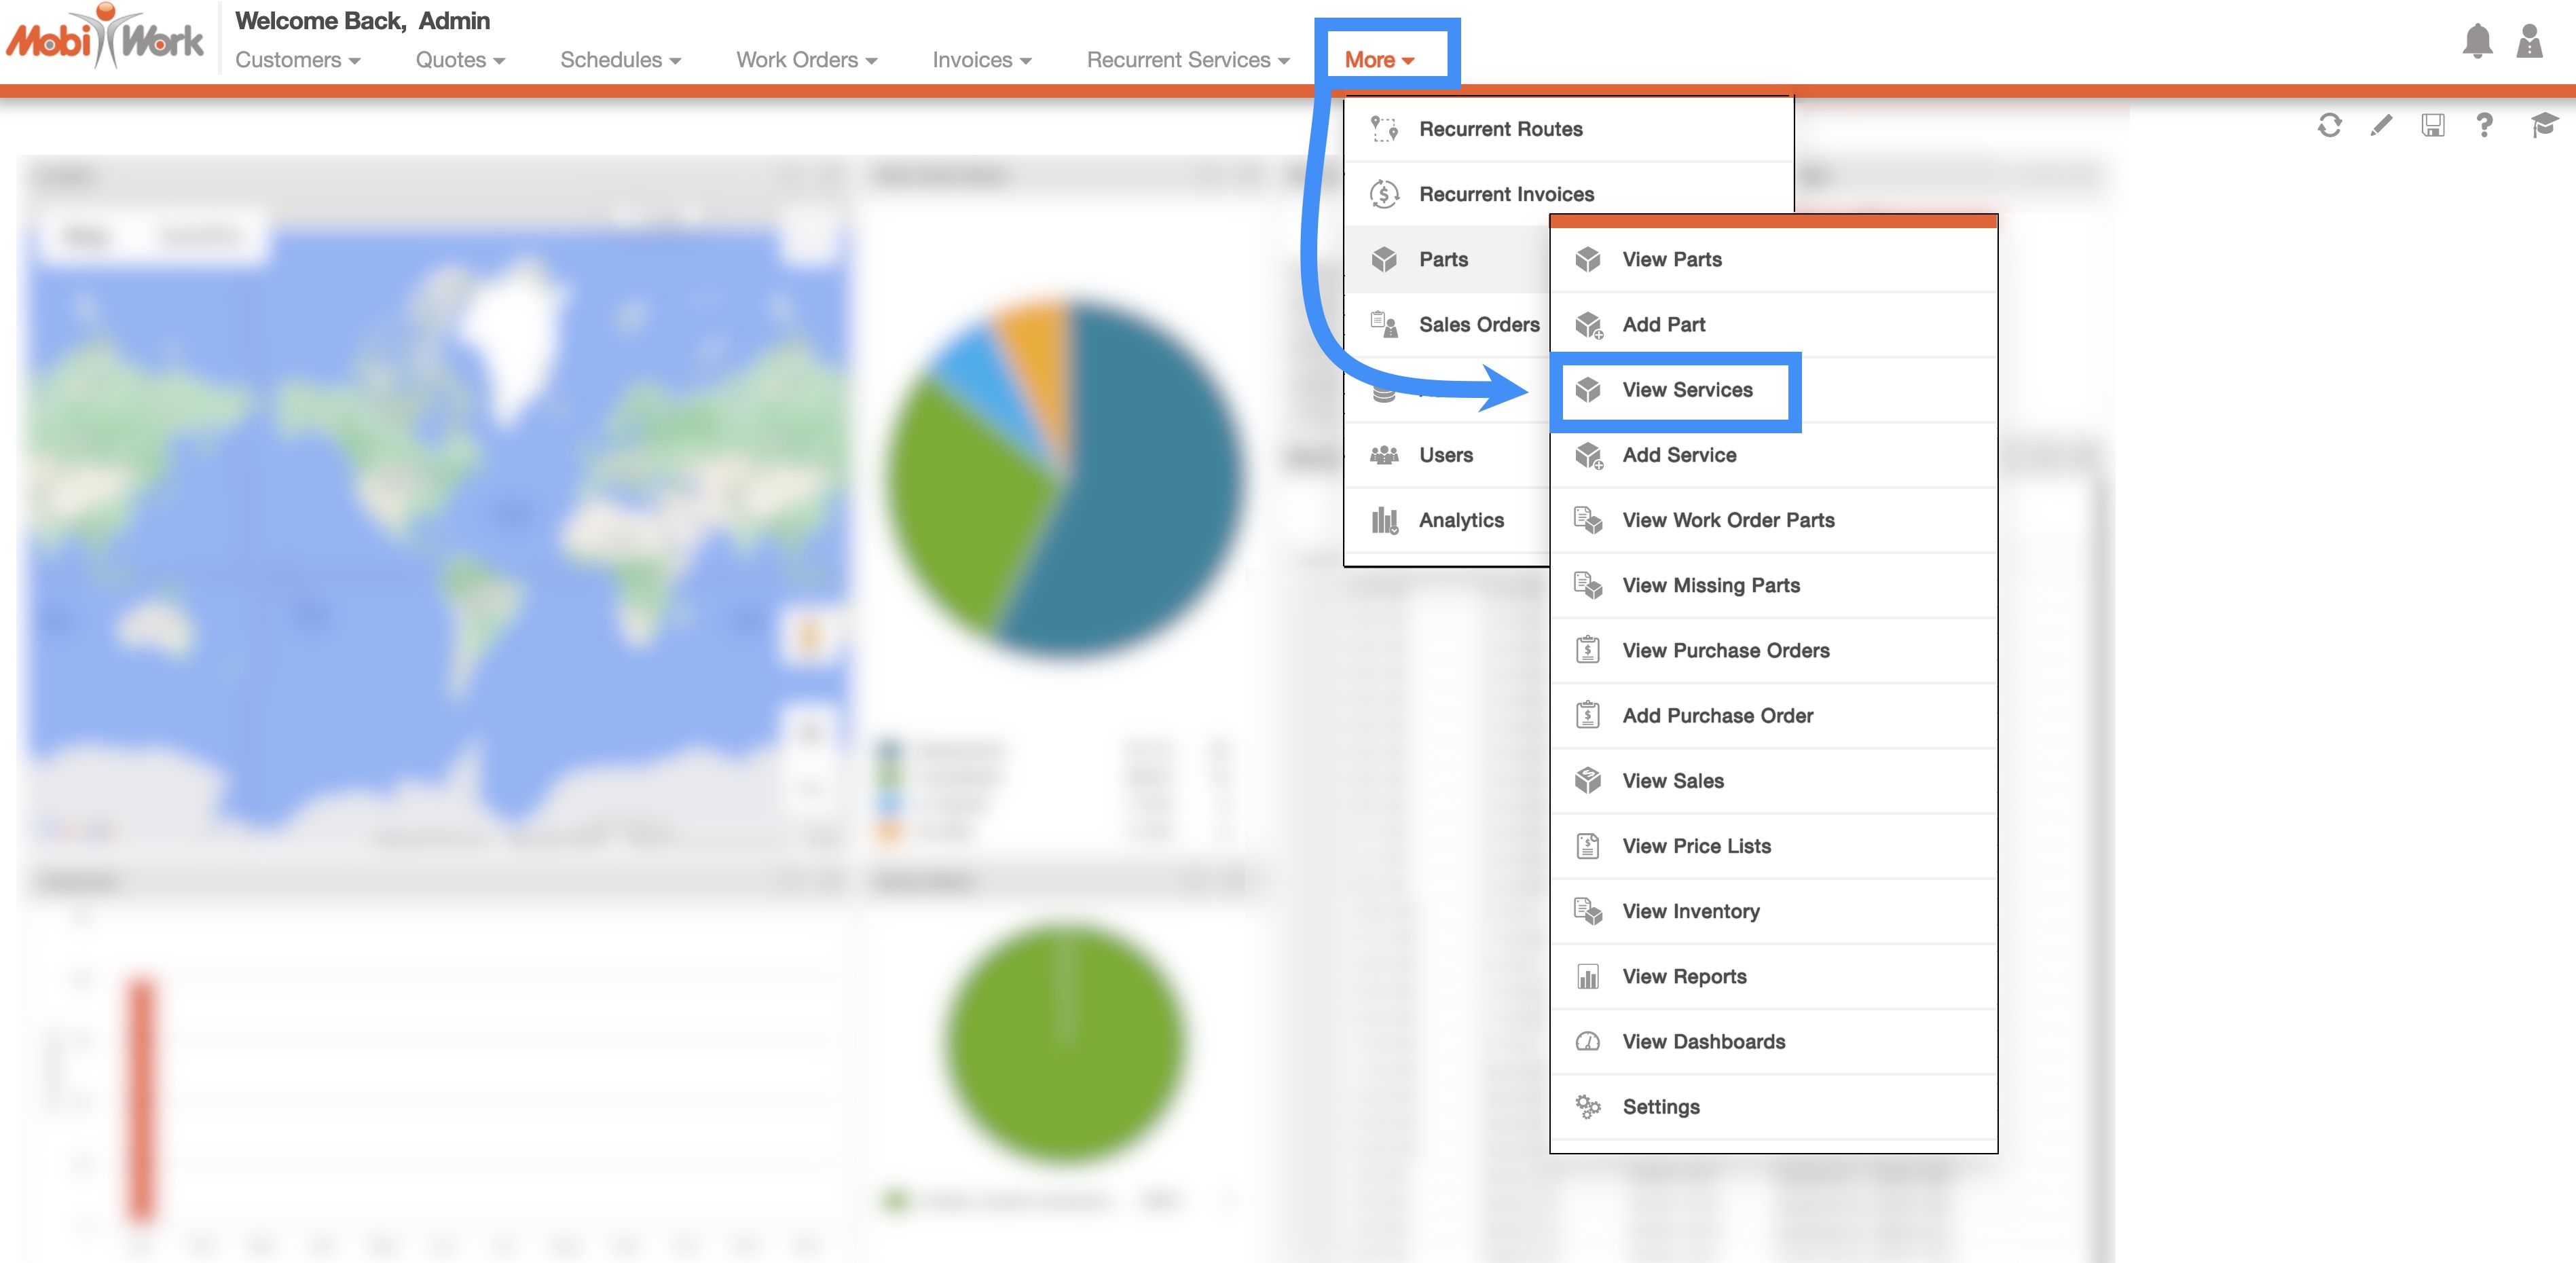Open Settings in Parts submenu

click(x=1660, y=1107)
